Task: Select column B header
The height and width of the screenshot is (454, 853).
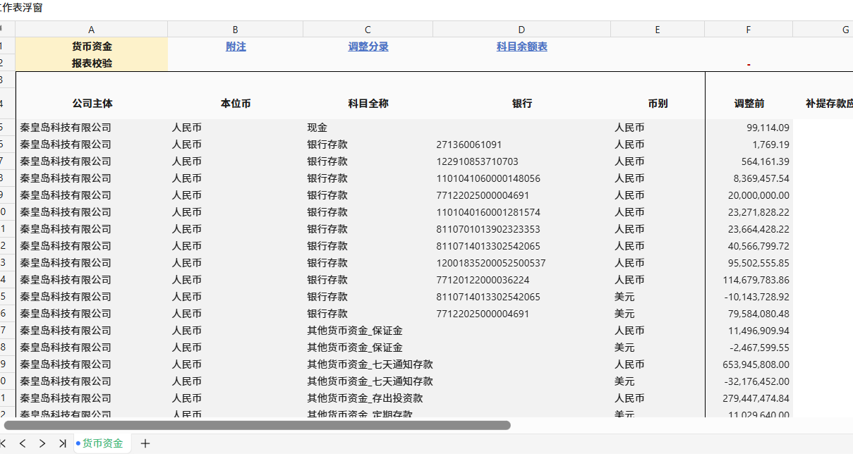Action: [x=236, y=30]
